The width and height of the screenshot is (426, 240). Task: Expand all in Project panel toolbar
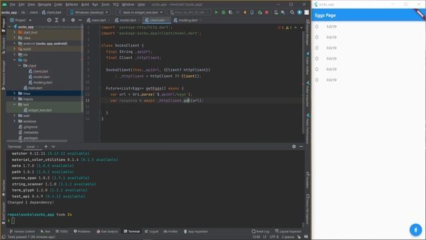[x=57, y=20]
